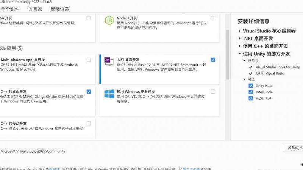Switch to the 语言包 tab
This screenshot has width=303, height=170.
point(35,9)
